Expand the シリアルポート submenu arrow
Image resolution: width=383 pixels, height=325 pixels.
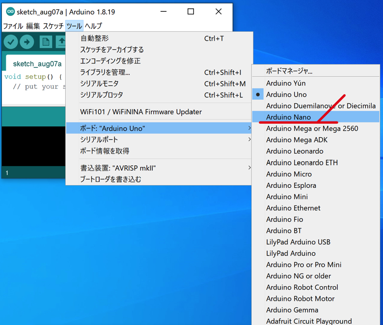tap(249, 139)
